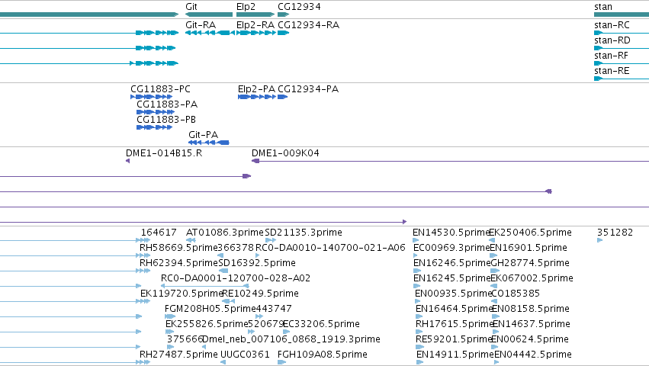Select AT01086.3prime EST label
The height and width of the screenshot is (366, 649).
[225, 233]
